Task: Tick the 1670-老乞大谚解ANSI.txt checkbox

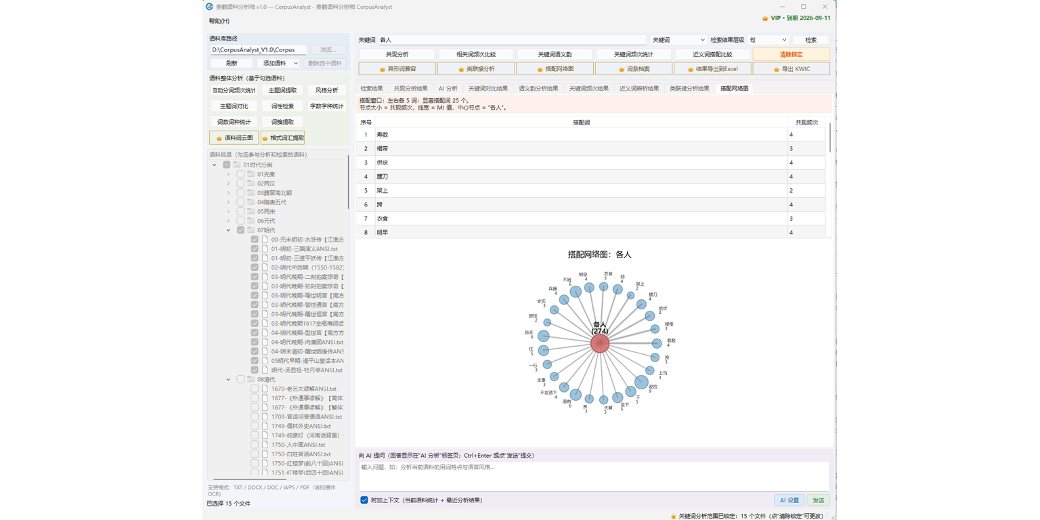Action: (x=255, y=389)
